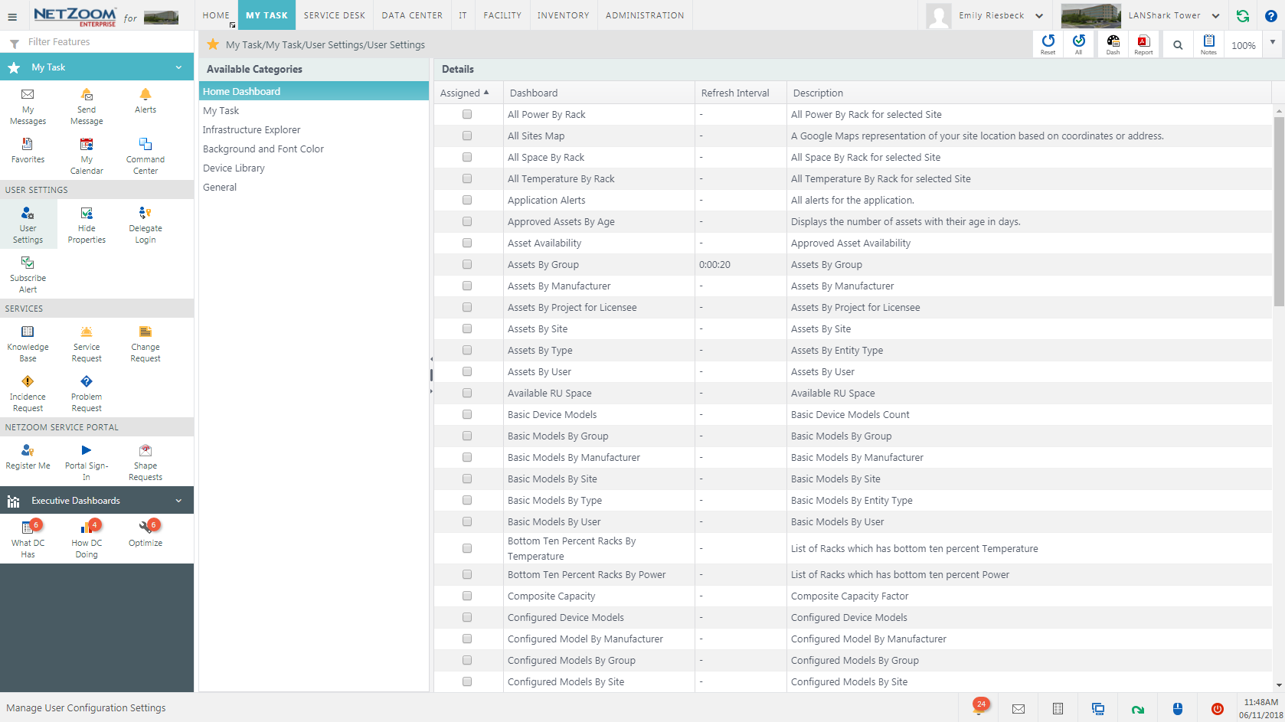
Task: Collapse the Executive Dashboards section
Action: coord(178,501)
